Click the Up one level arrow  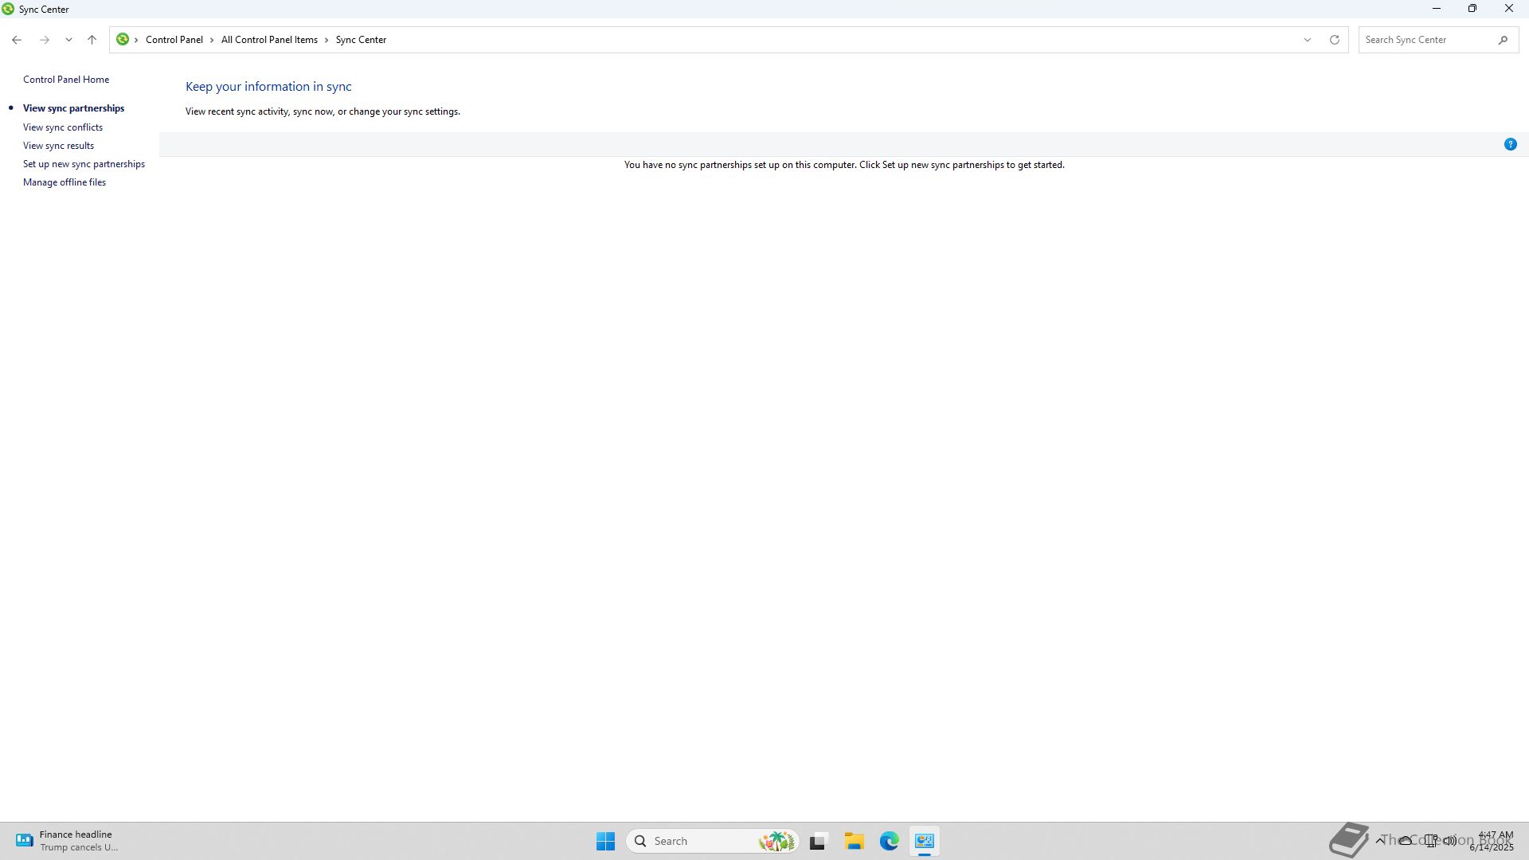(92, 40)
